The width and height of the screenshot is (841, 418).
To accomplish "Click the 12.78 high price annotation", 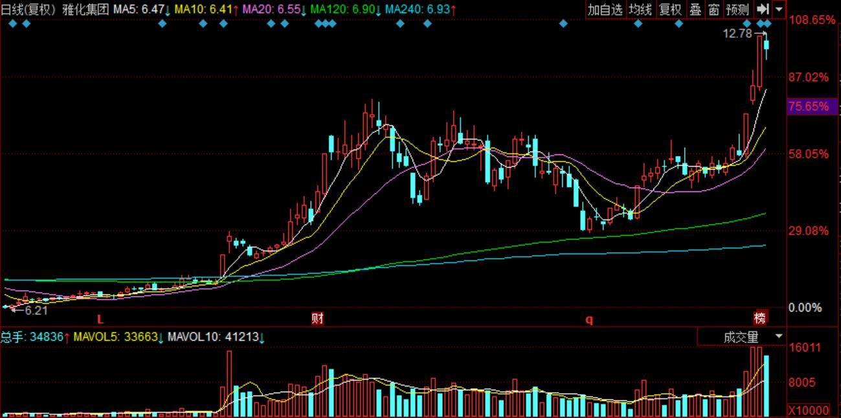I will pos(738,33).
